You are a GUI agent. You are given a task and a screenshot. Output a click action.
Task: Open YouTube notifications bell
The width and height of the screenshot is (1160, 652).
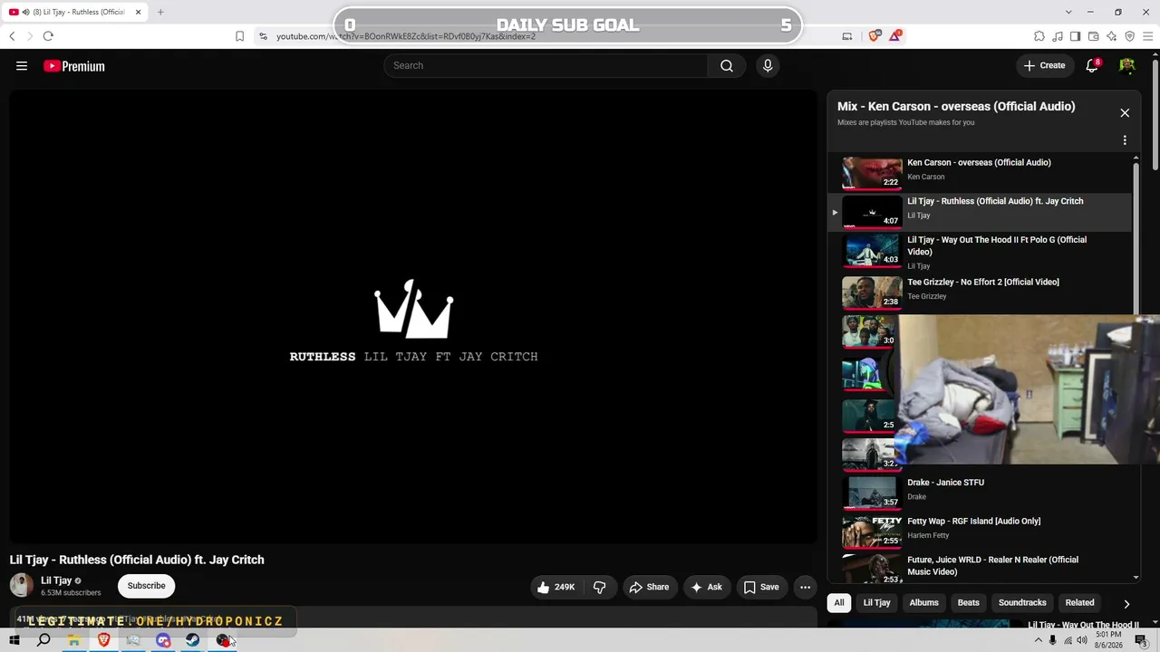coord(1092,65)
